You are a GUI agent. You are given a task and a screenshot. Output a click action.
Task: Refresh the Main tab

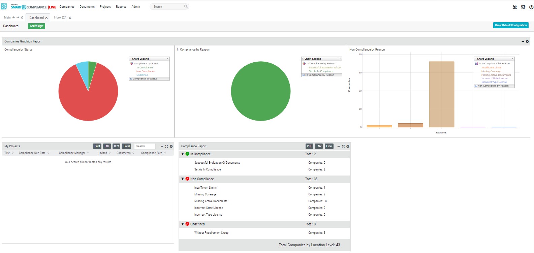tap(22, 18)
